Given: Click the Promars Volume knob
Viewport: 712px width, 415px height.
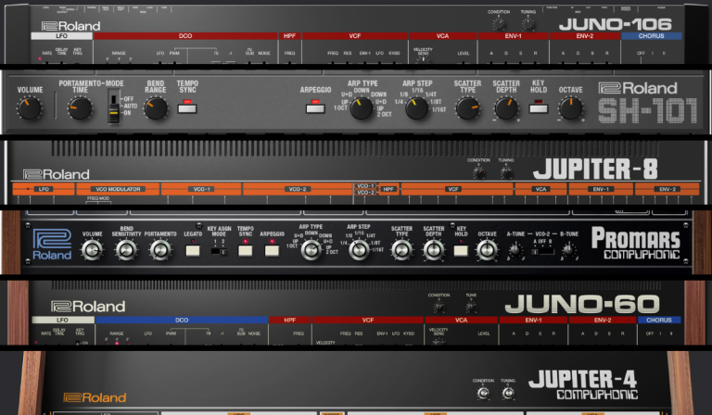Looking at the screenshot, I should coord(92,250).
